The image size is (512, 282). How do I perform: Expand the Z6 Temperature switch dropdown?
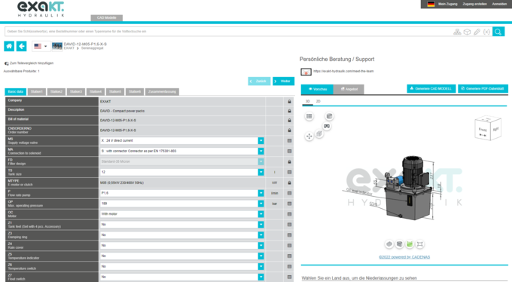tap(261, 266)
